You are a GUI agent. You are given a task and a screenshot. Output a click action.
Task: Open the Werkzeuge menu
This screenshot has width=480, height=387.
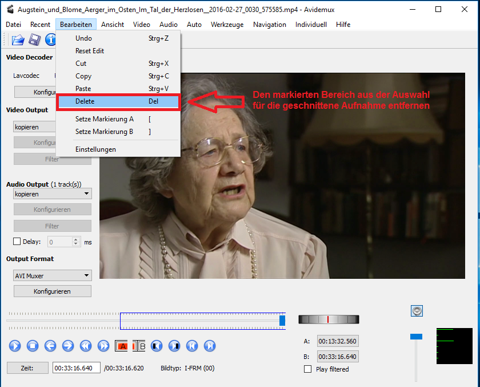click(227, 25)
